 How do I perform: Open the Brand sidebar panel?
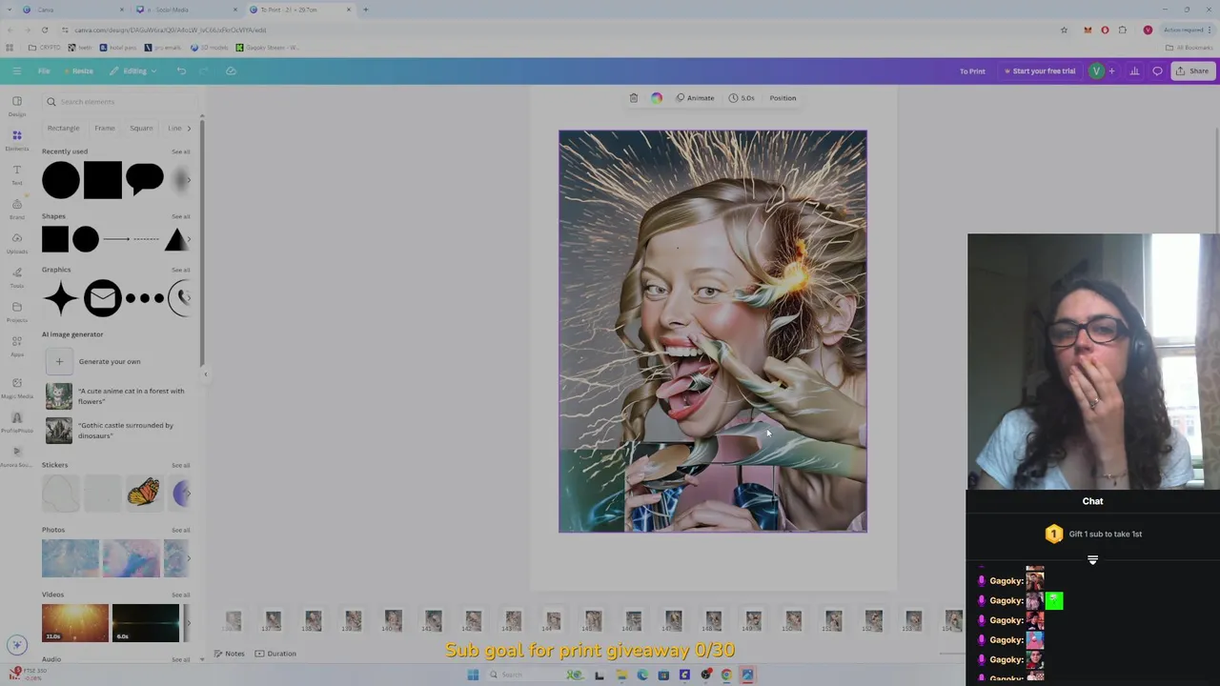17,209
